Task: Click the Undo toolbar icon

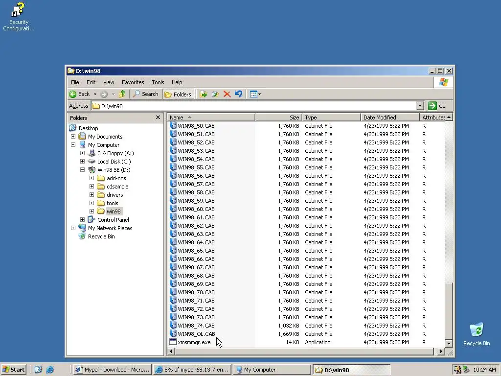Action: [238, 94]
